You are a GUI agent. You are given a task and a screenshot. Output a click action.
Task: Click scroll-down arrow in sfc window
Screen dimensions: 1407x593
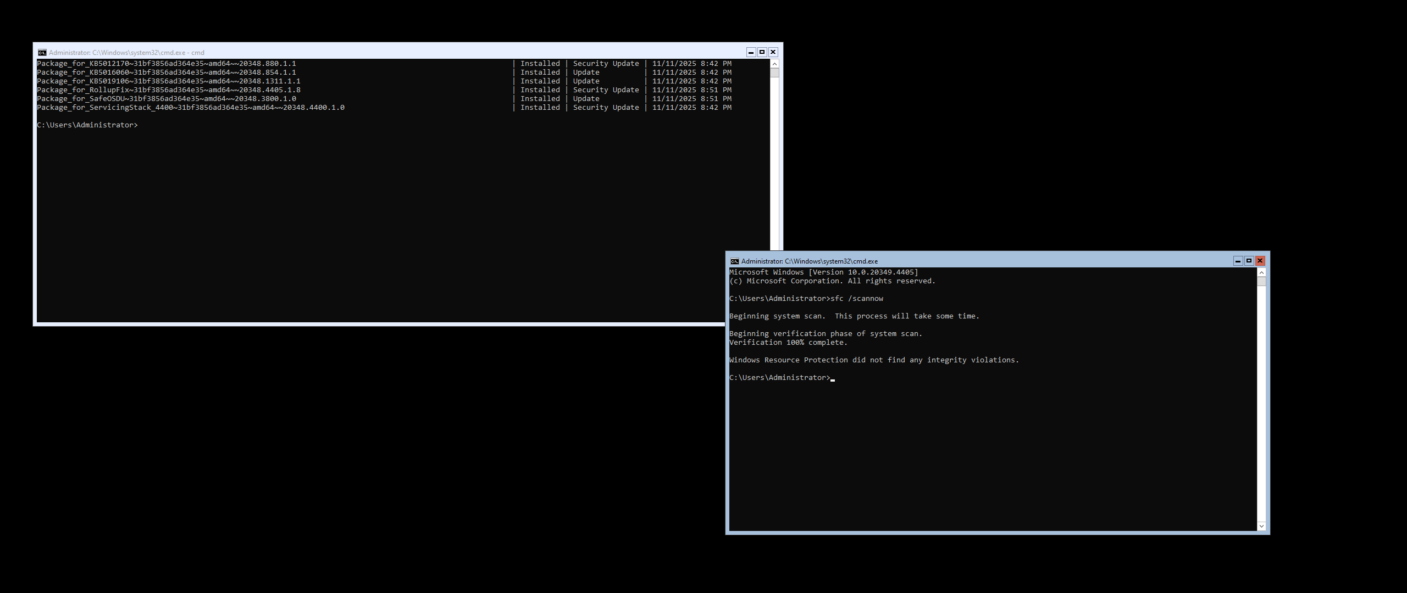pyautogui.click(x=1261, y=526)
